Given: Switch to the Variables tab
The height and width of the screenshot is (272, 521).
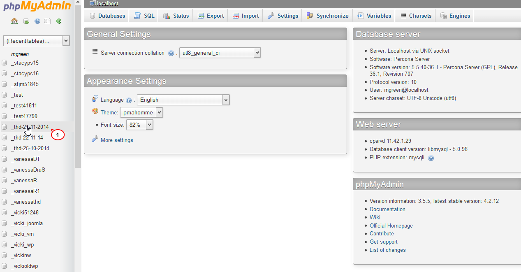Looking at the screenshot, I should [374, 16].
